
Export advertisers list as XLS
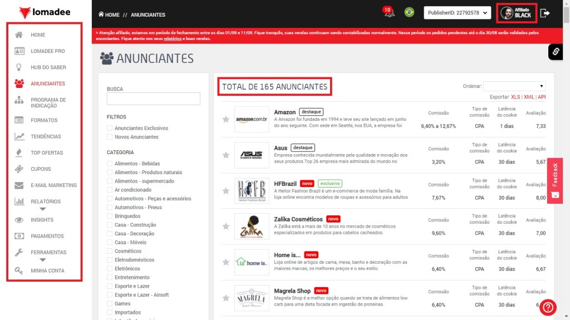pos(515,97)
